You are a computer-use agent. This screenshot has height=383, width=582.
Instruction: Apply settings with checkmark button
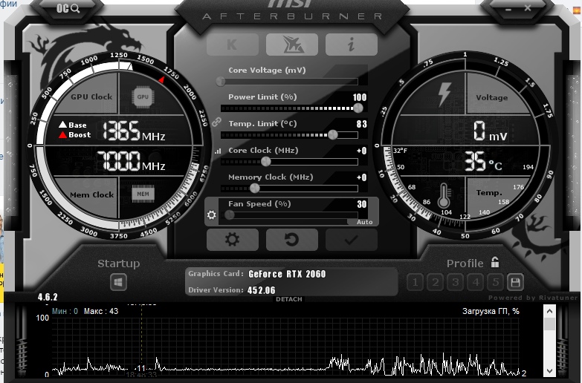[352, 240]
